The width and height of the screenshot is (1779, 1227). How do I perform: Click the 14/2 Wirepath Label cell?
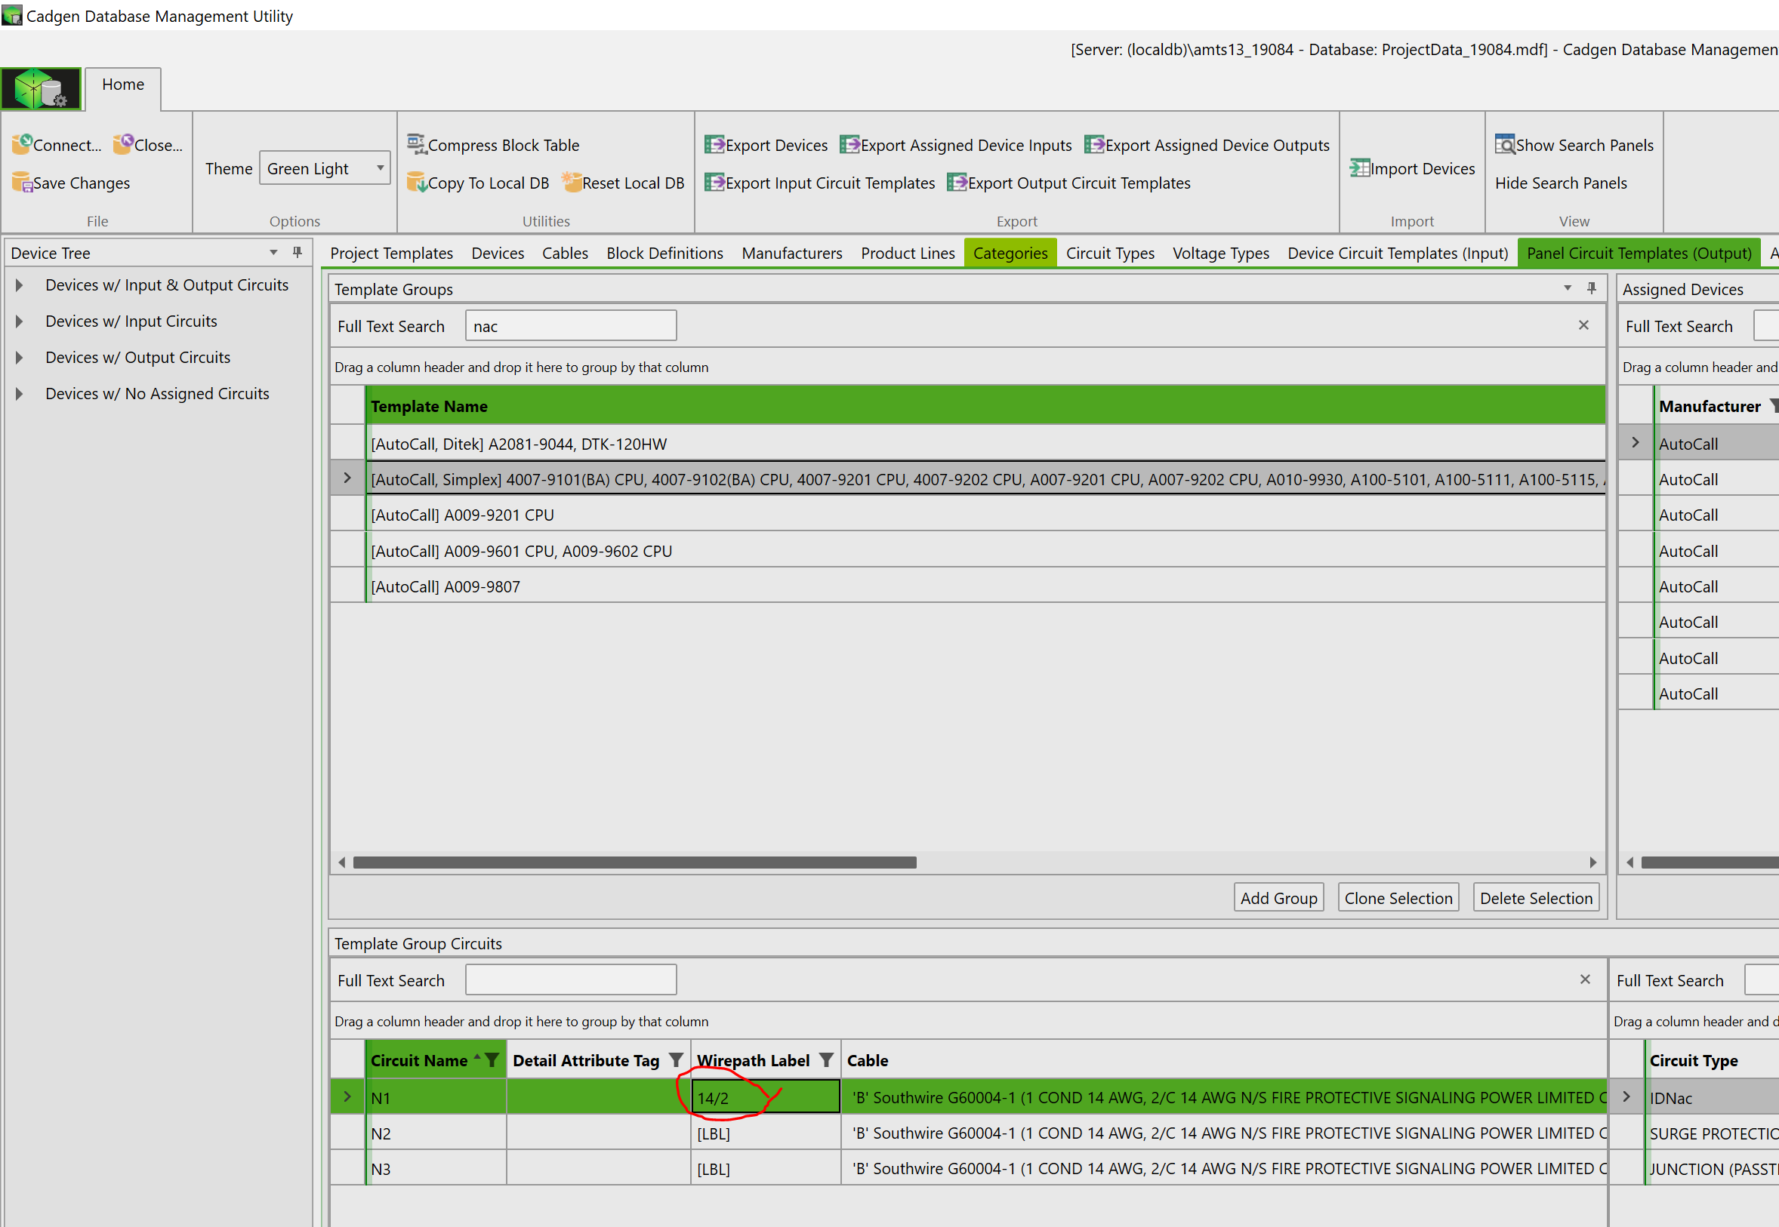(766, 1097)
